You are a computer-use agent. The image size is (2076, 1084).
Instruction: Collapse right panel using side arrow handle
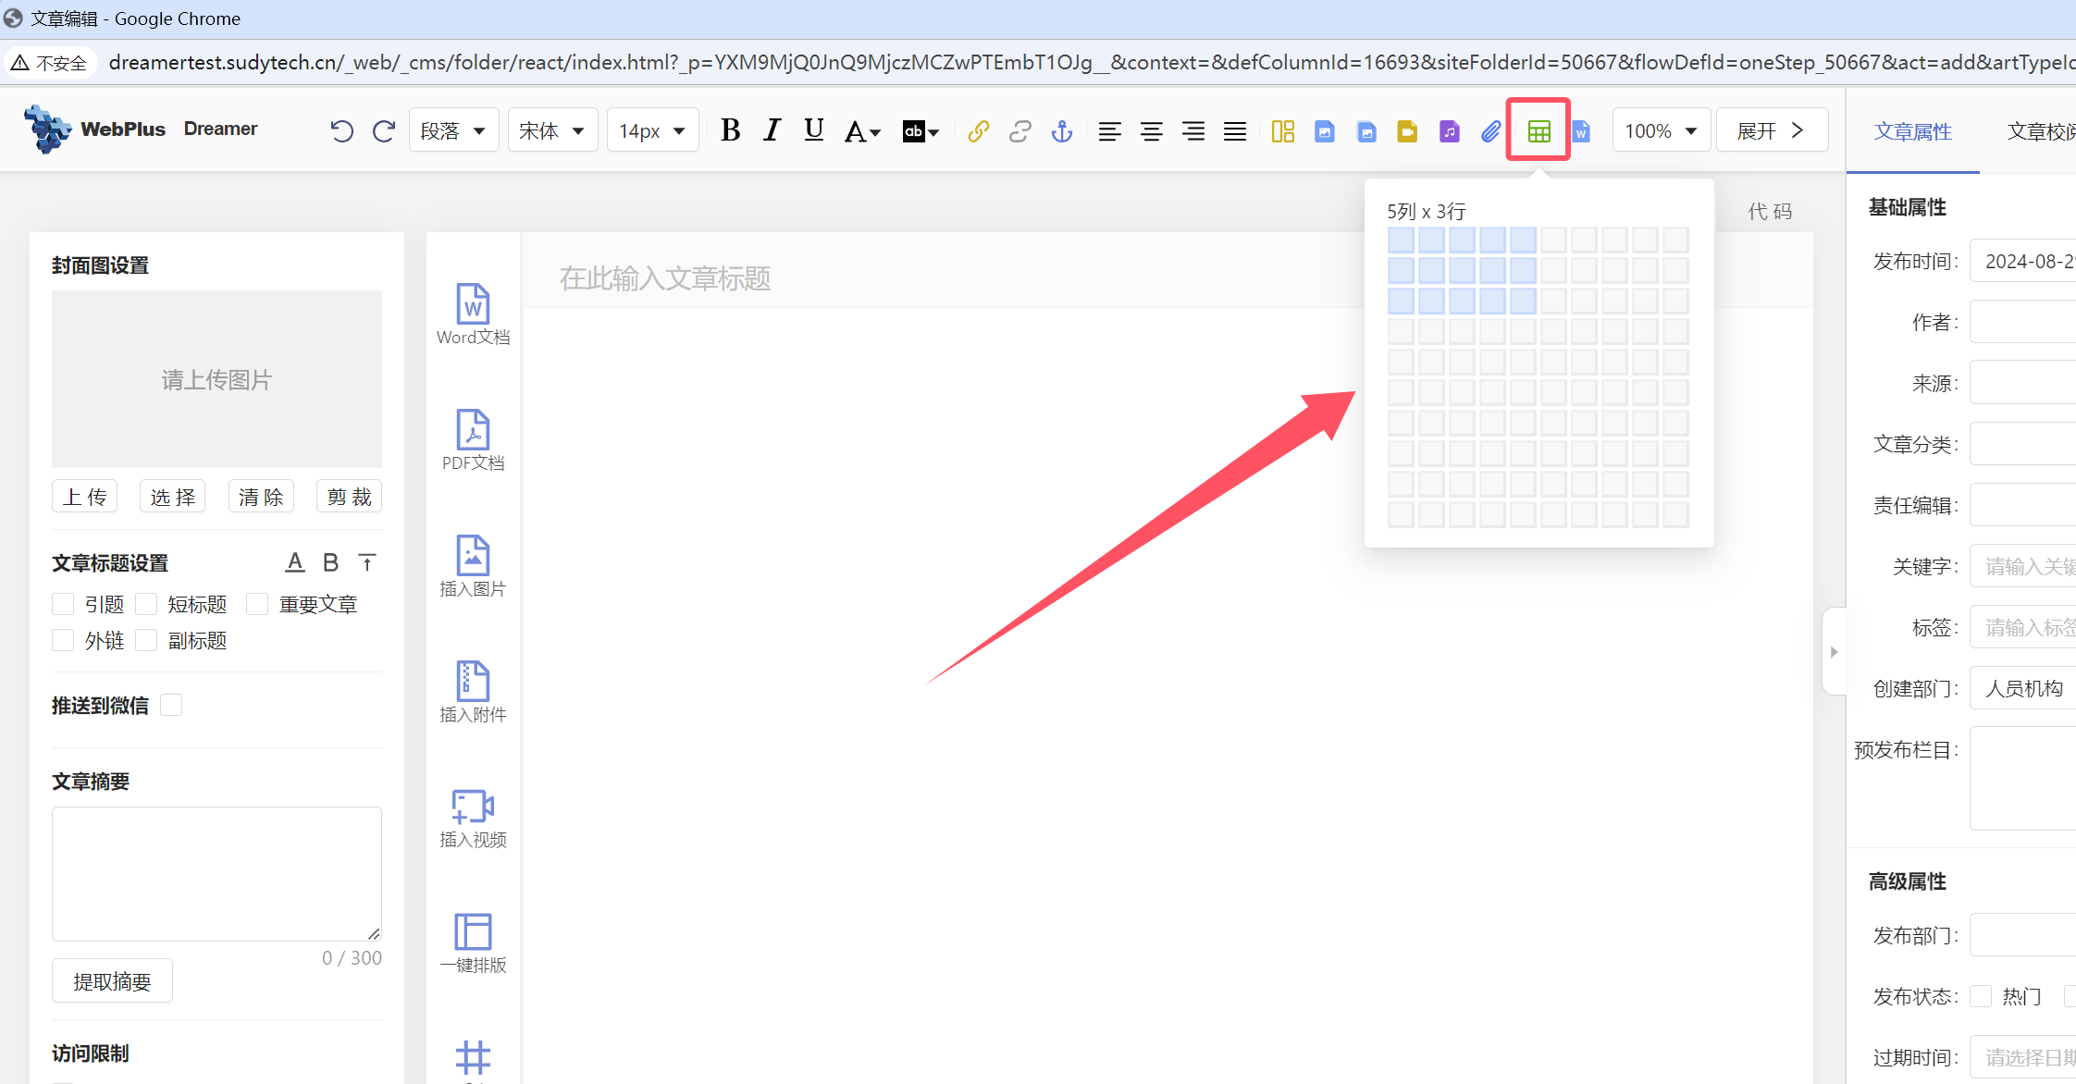point(1834,652)
